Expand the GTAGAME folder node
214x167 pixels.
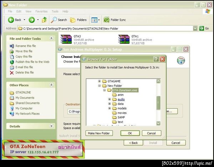click(100, 81)
